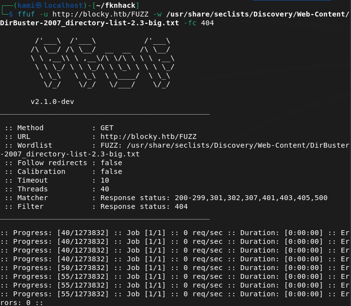Click the 'false' value for Follow redirects
The width and height of the screenshot is (351, 306).
(x=111, y=163)
